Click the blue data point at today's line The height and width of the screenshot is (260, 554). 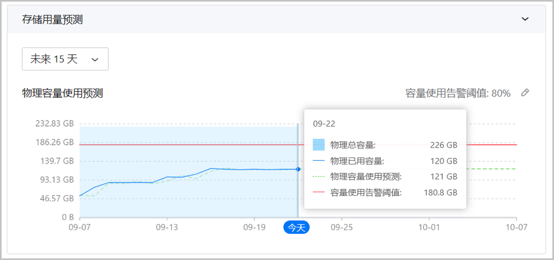pos(298,169)
